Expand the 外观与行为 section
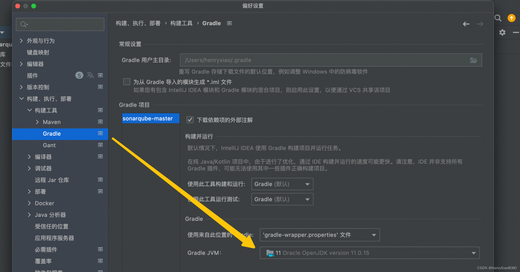Image resolution: width=520 pixels, height=272 pixels. (22, 41)
